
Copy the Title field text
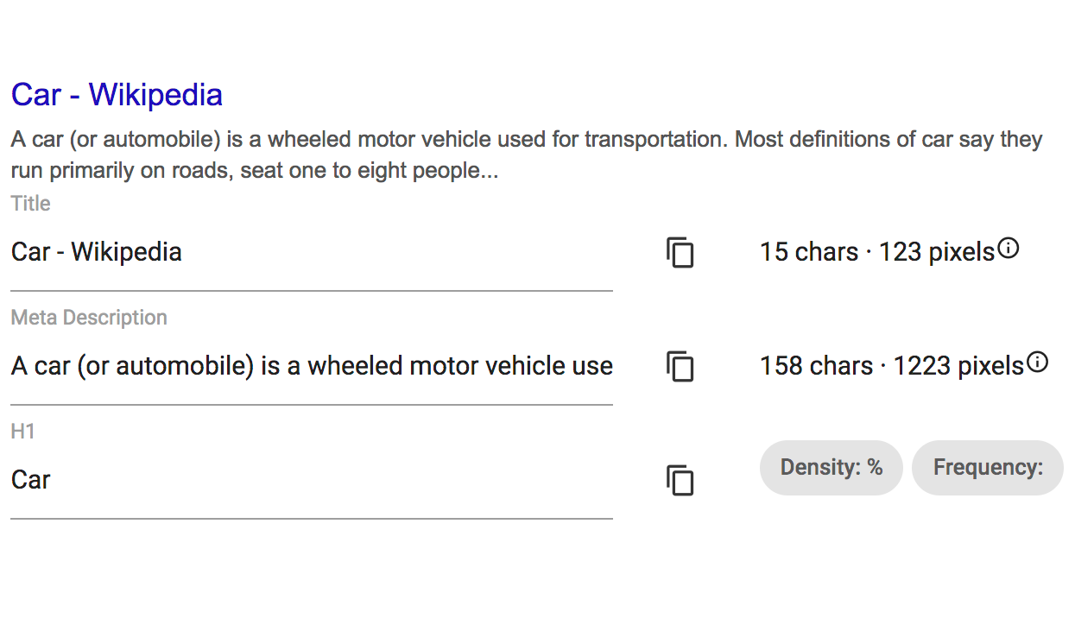[x=680, y=252]
